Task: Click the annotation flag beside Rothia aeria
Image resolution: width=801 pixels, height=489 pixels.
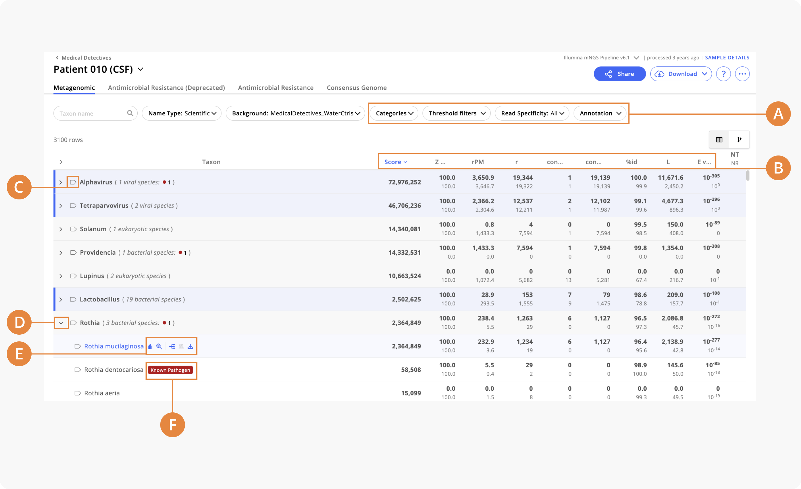Action: pyautogui.click(x=77, y=393)
